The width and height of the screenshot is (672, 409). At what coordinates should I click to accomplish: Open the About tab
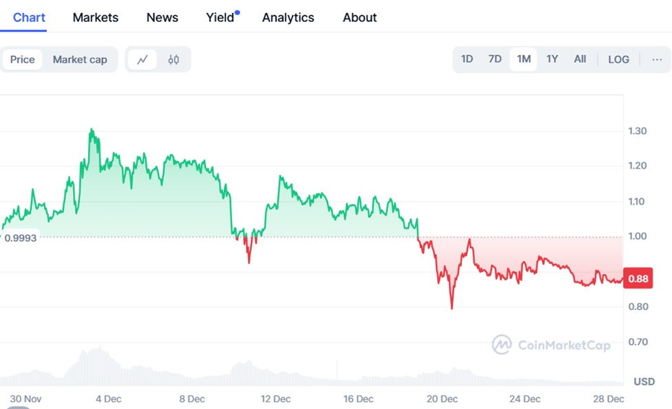[x=360, y=17]
